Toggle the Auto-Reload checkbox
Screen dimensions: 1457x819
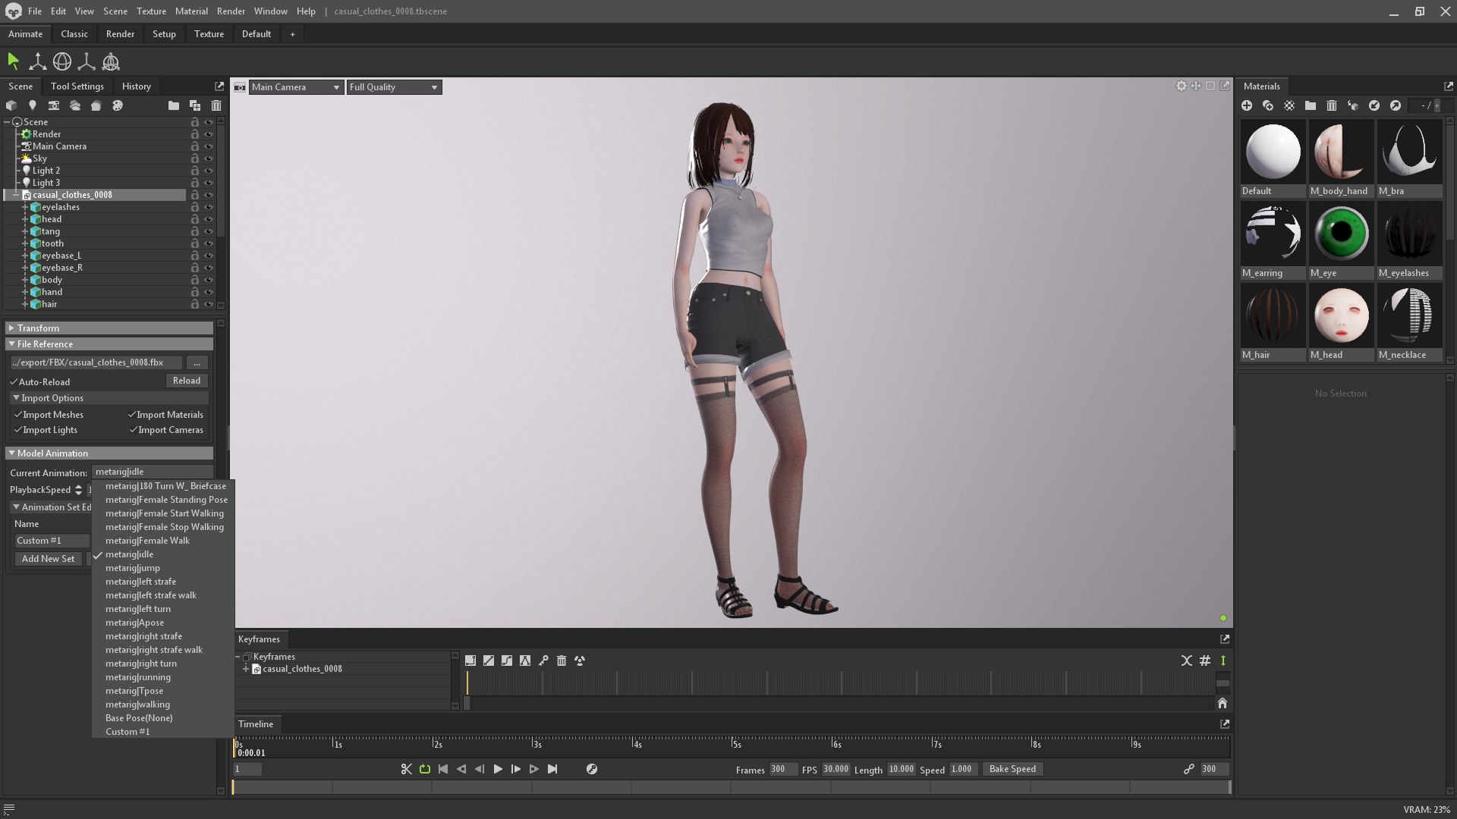(x=14, y=381)
